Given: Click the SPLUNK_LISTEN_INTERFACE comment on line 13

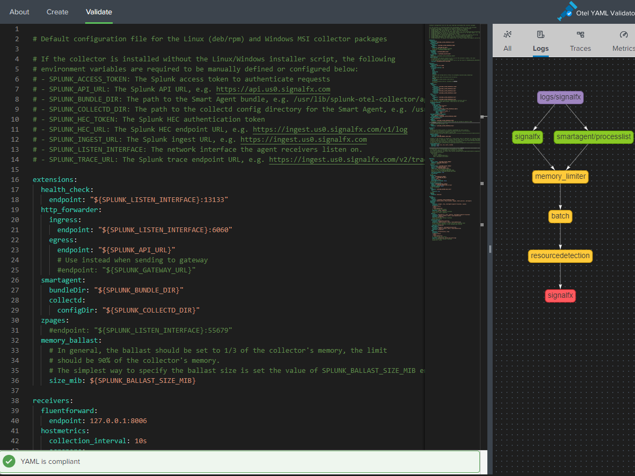Looking at the screenshot, I should click(197, 150).
